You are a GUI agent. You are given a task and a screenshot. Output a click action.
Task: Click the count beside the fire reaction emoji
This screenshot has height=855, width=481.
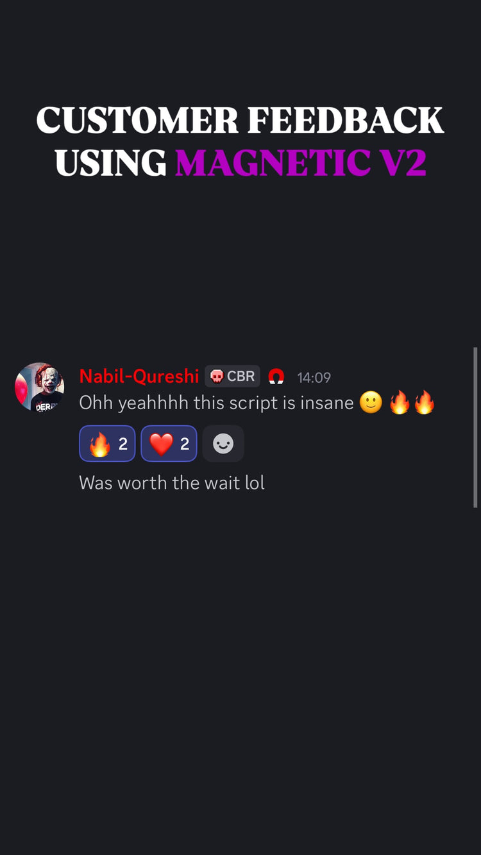click(x=123, y=444)
